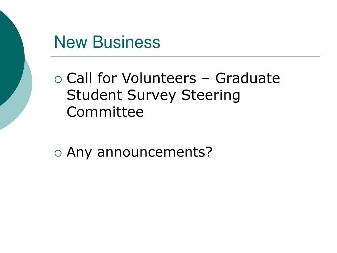
Task: Select the first hollow circle bullet marker
Action: [58, 79]
